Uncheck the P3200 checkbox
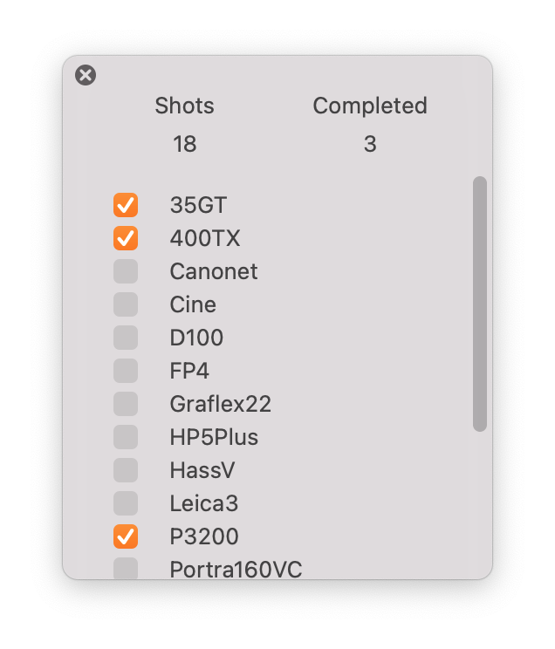The width and height of the screenshot is (555, 649). [126, 536]
